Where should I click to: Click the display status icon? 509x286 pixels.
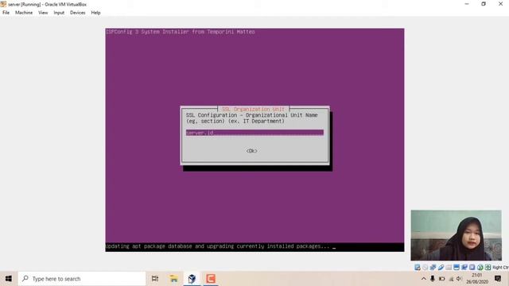[457, 267]
